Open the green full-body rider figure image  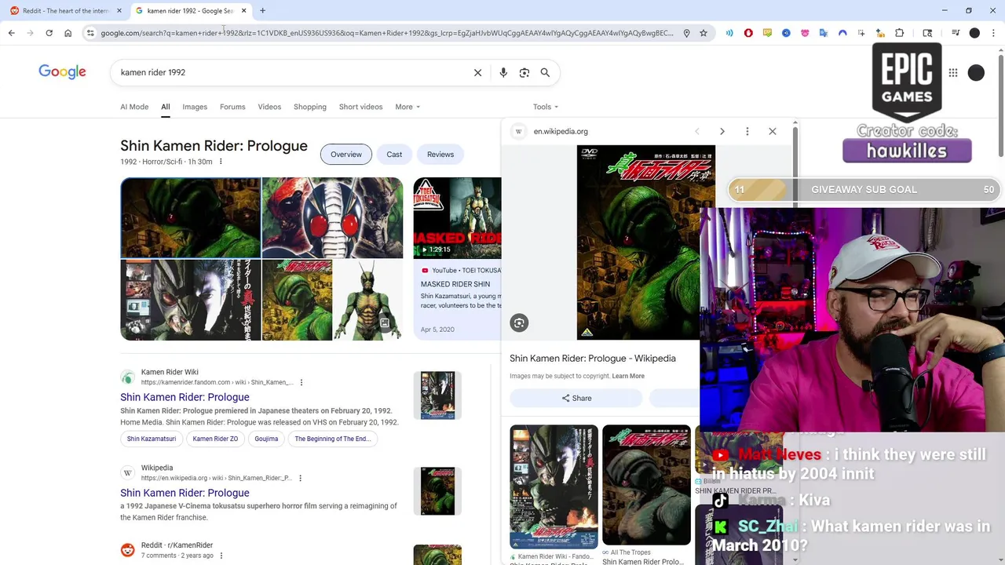[x=368, y=301]
